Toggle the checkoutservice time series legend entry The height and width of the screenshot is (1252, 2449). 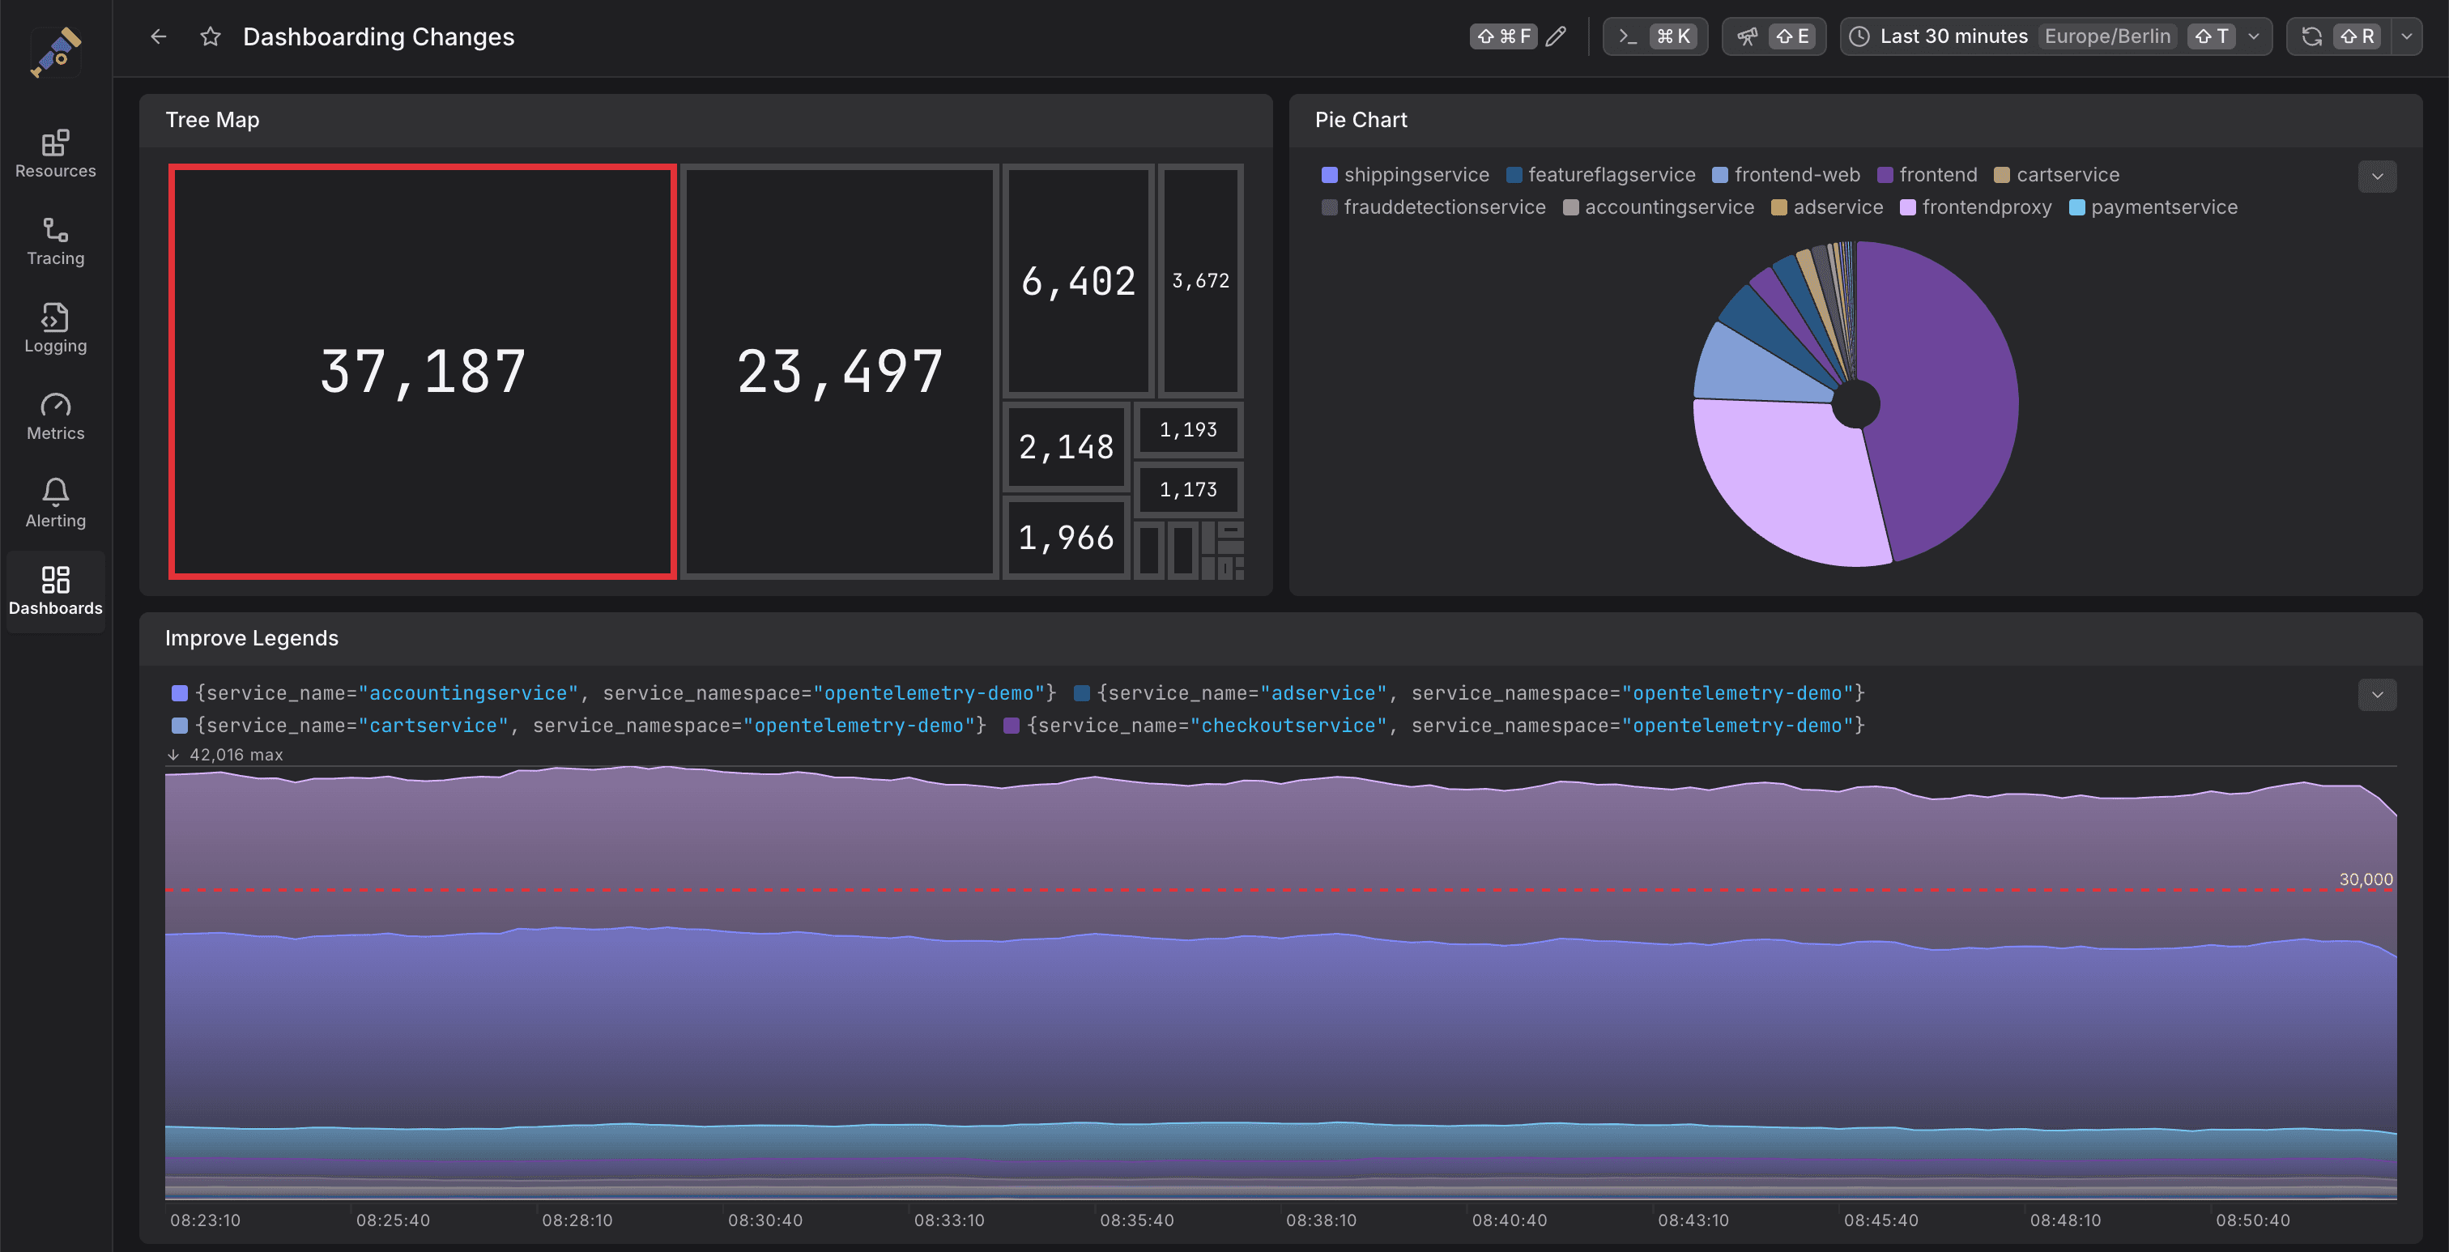point(1433,726)
